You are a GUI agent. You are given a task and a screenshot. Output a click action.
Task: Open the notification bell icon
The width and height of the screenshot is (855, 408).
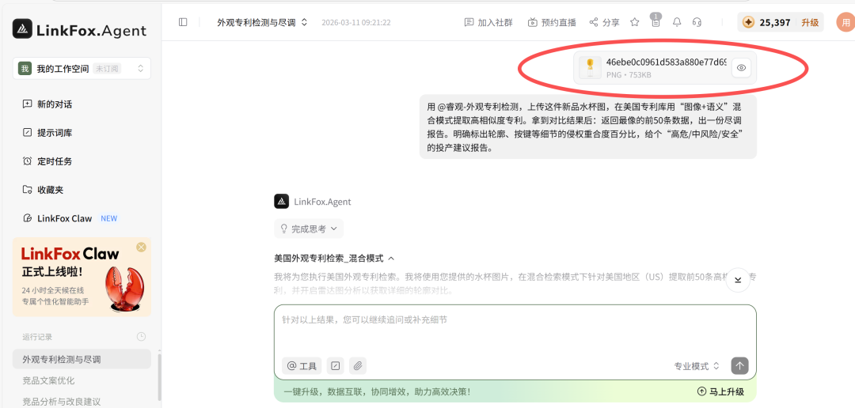click(x=677, y=22)
